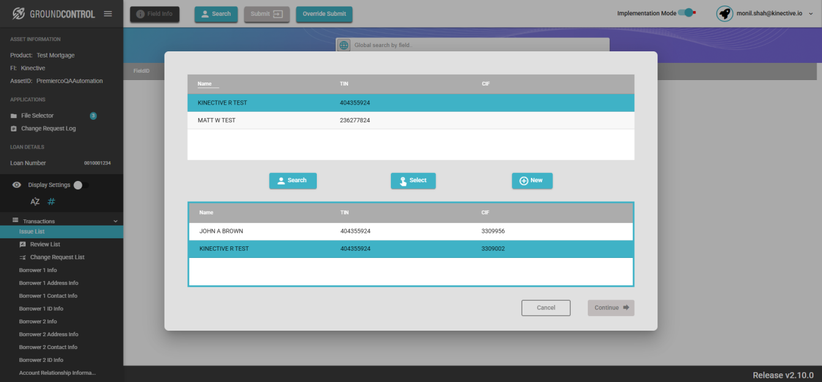
Task: Click Name header in bottom table
Action: tap(206, 213)
